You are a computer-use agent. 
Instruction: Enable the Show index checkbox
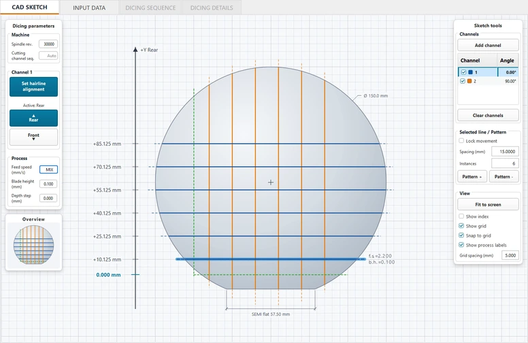coord(461,216)
